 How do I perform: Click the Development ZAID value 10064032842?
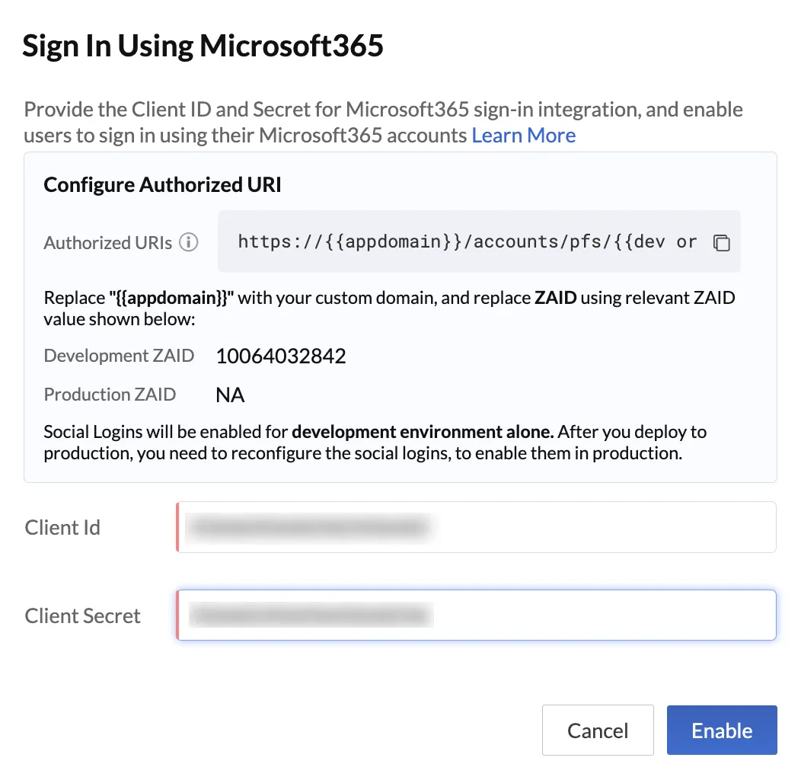(x=281, y=356)
